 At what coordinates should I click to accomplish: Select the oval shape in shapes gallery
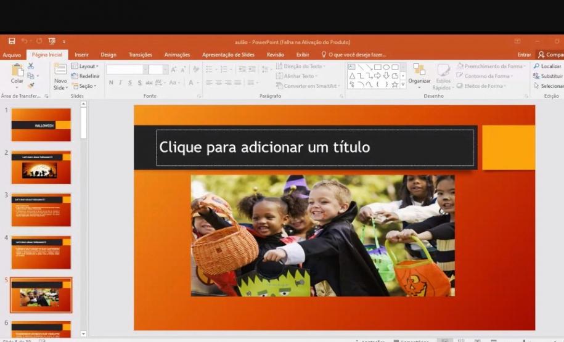click(386, 67)
